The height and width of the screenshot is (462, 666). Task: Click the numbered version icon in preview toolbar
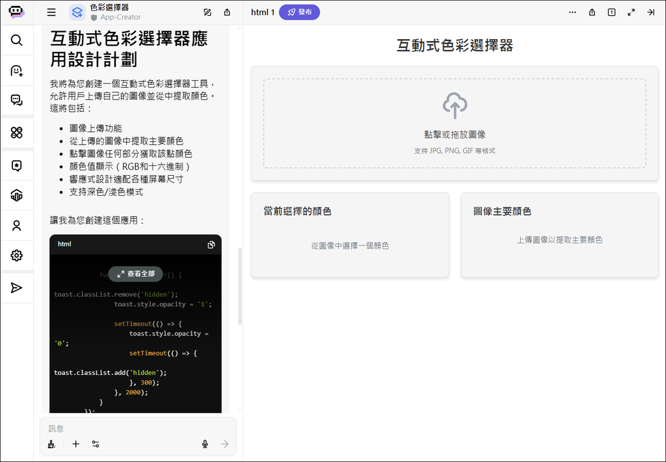[x=611, y=12]
